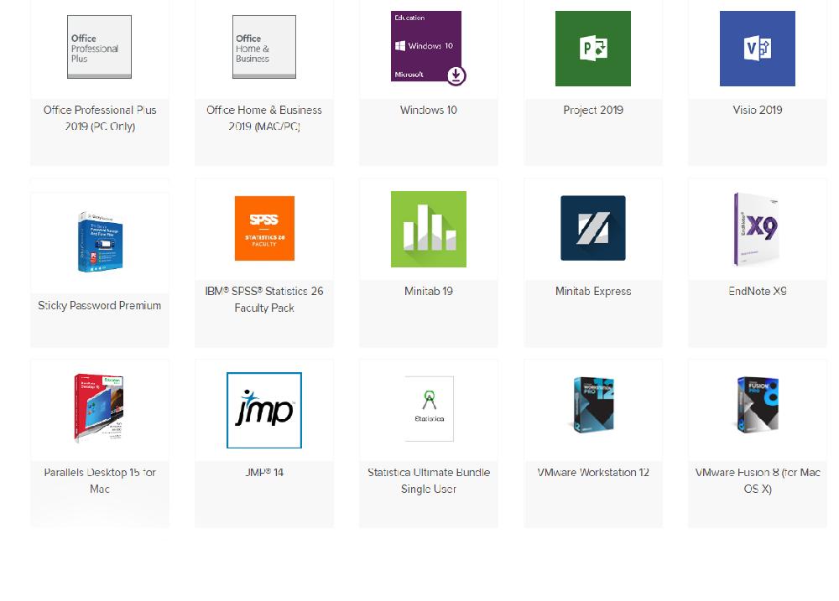
Task: Click the Sticky Password Premium box image
Action: [99, 242]
